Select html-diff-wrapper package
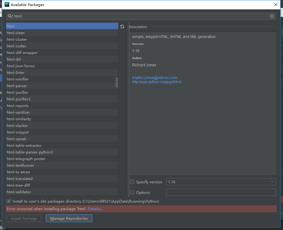 62,52
